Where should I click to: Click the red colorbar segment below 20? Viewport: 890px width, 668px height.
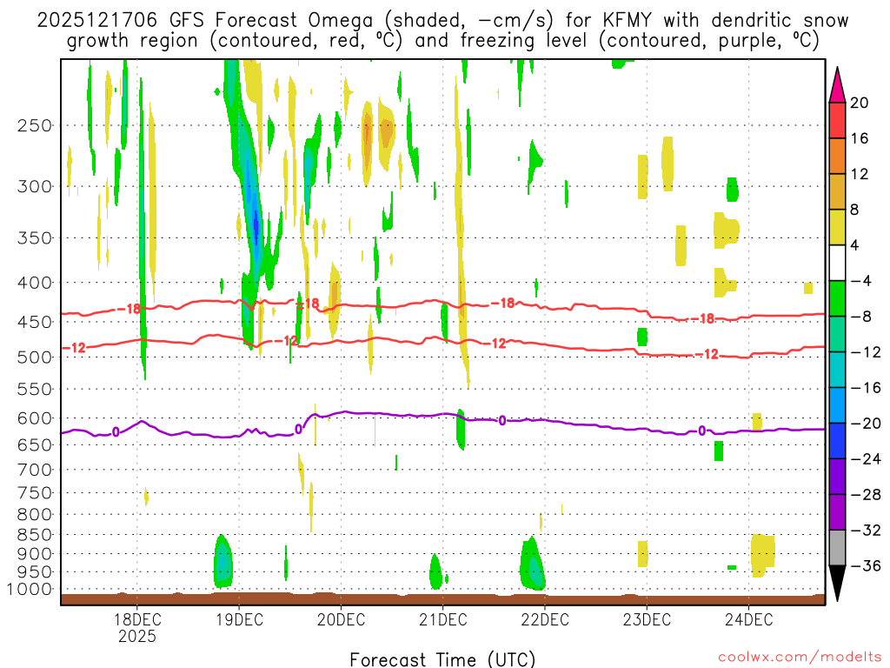[837, 120]
